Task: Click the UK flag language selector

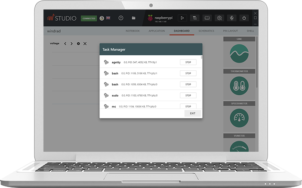Action: [108, 18]
